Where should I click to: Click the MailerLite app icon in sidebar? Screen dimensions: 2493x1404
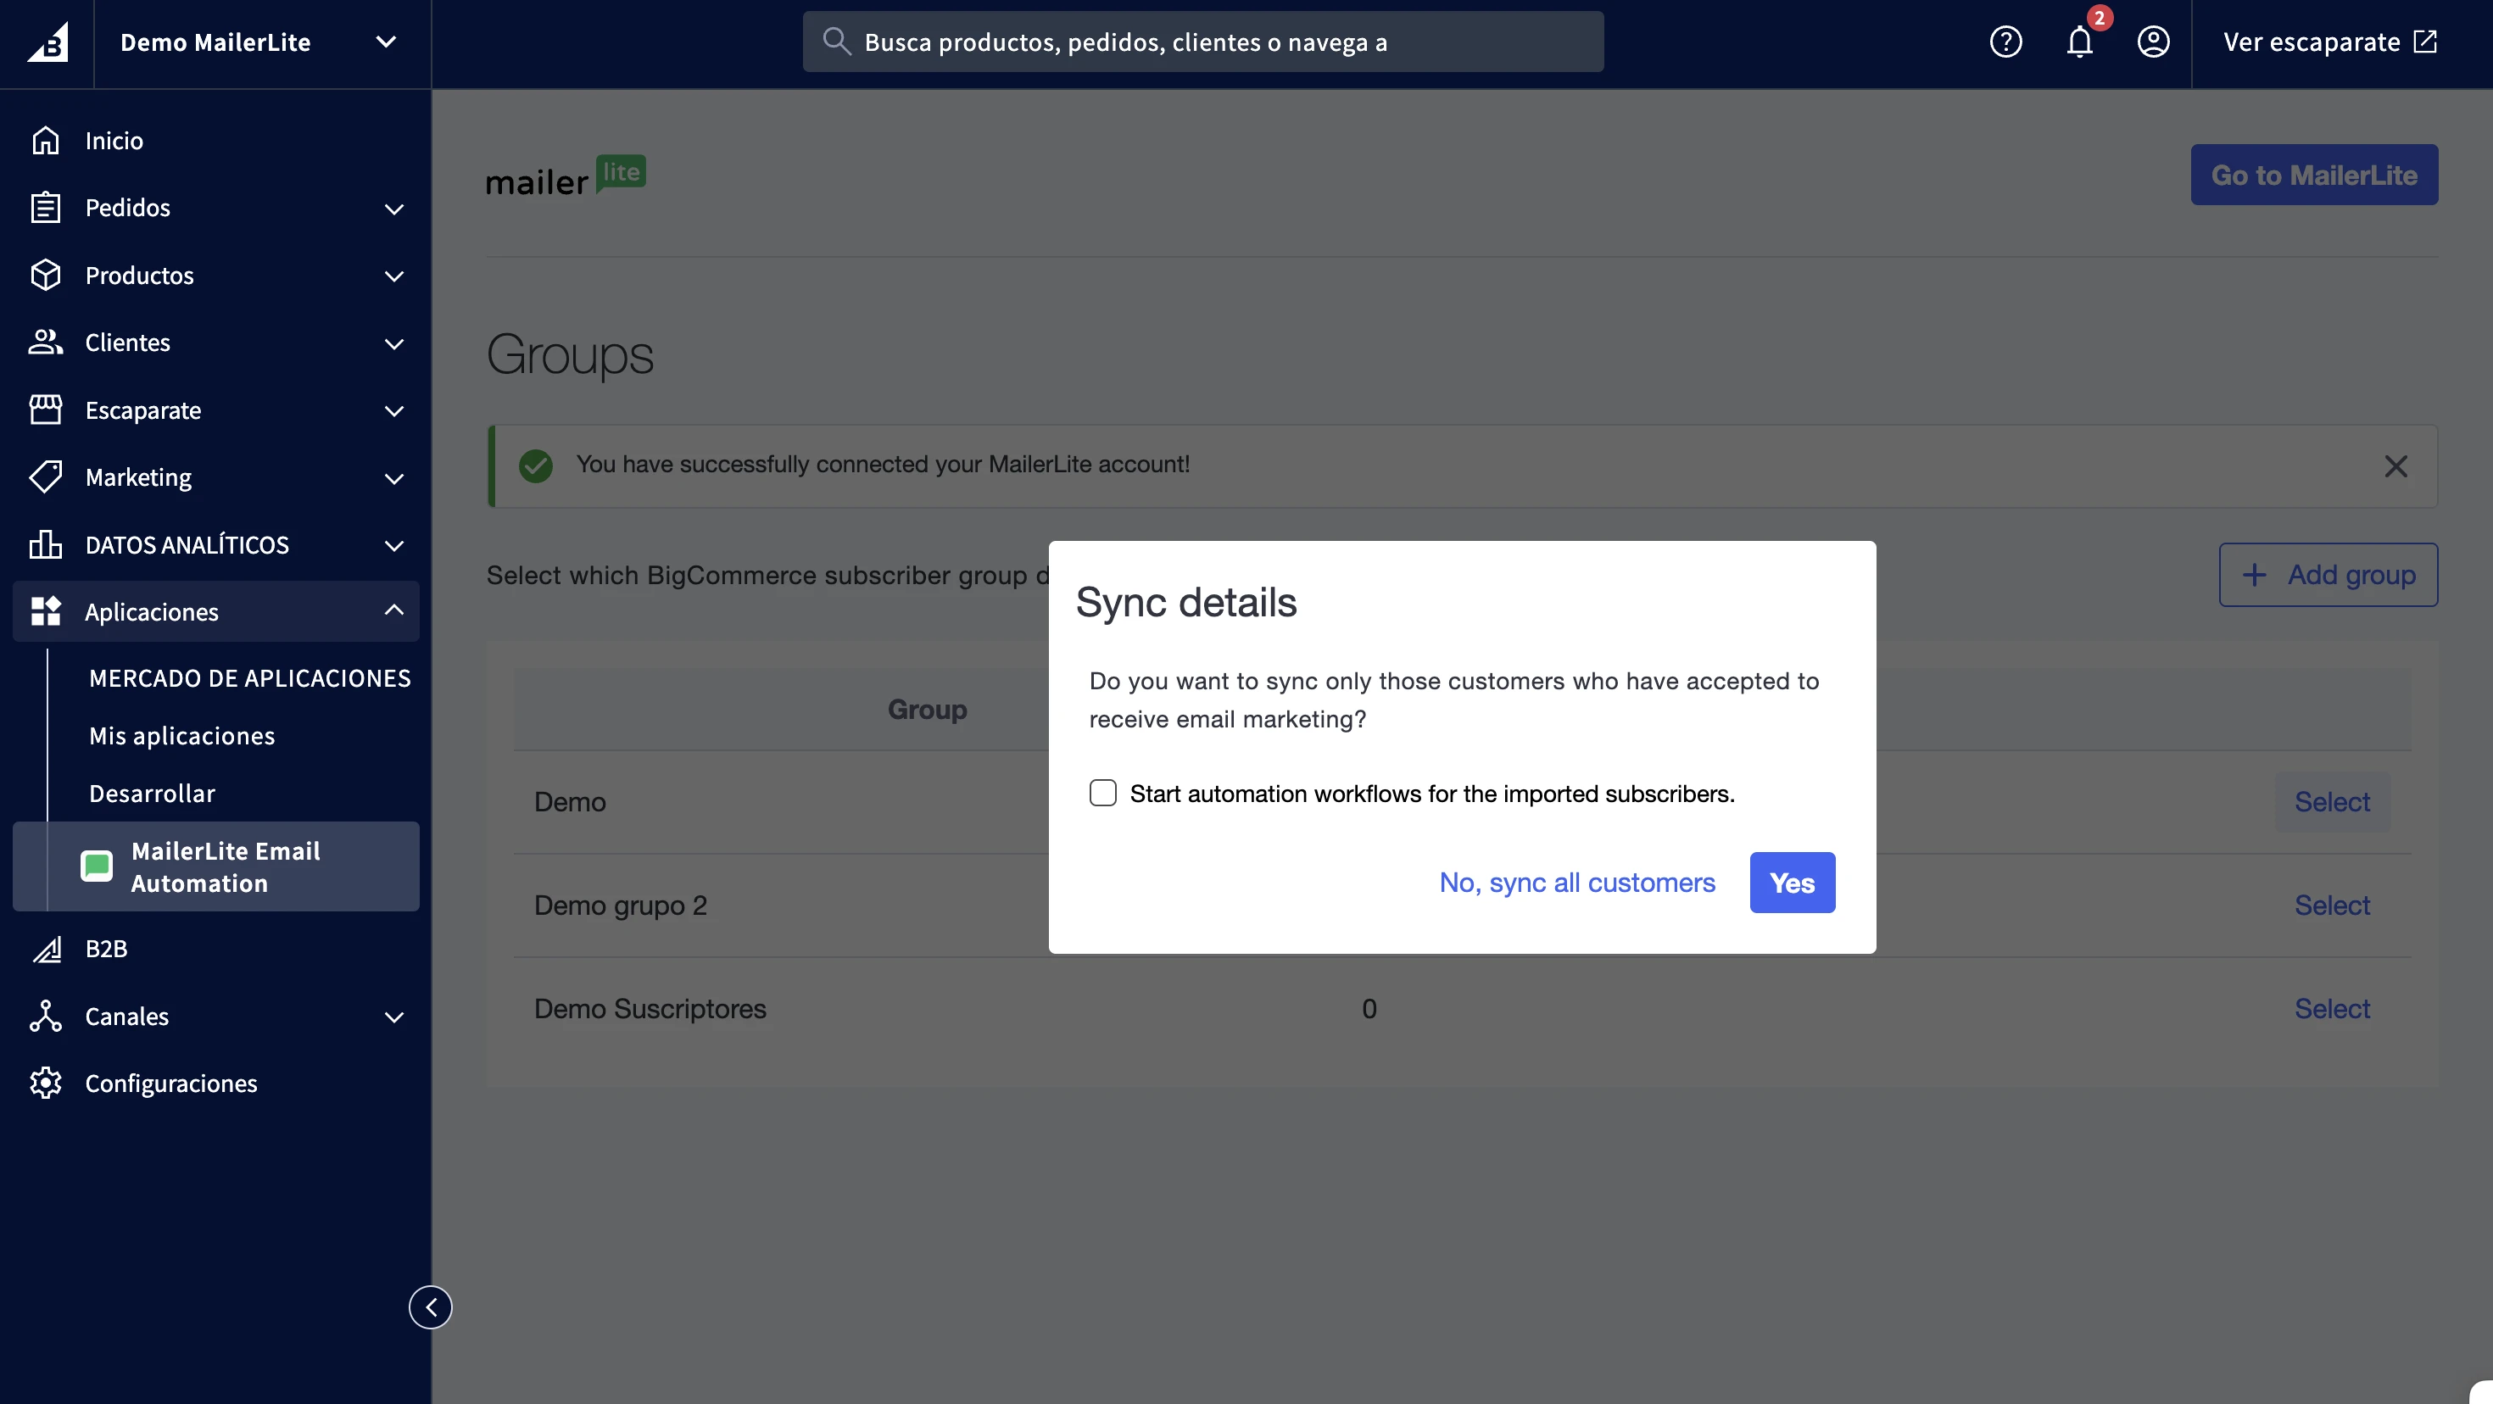point(97,866)
